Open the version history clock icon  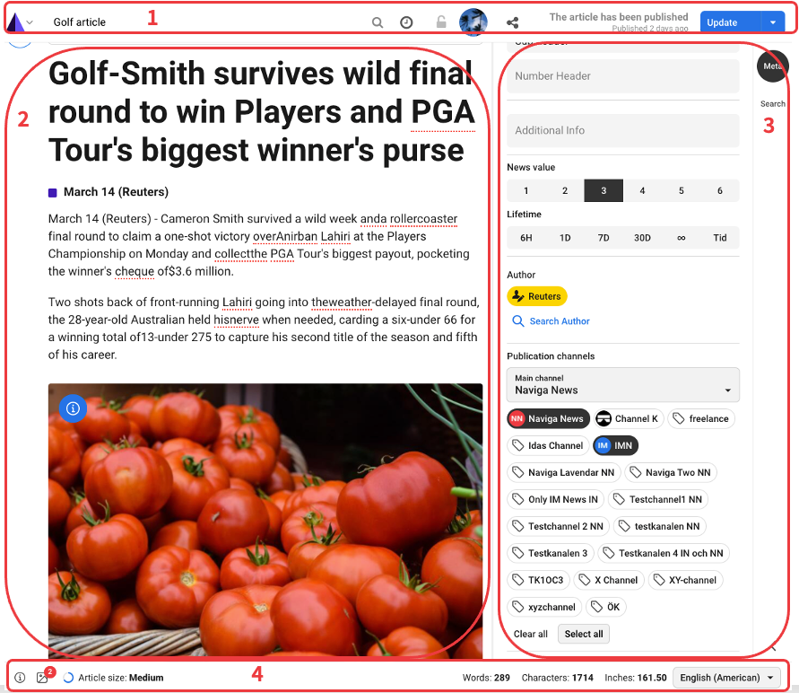tap(406, 22)
